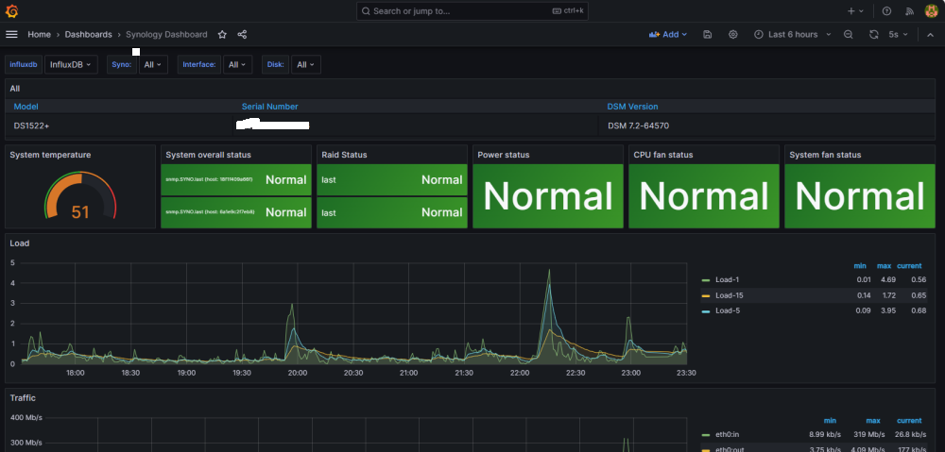Screen dimensions: 945x452
Task: Open the Traffic panel title
Action: 23,398
